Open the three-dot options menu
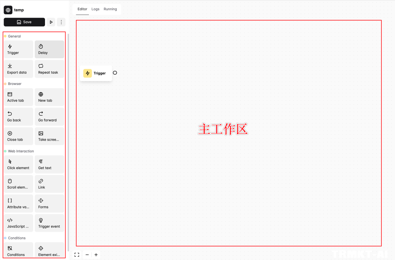This screenshot has height=260, width=395. click(61, 22)
